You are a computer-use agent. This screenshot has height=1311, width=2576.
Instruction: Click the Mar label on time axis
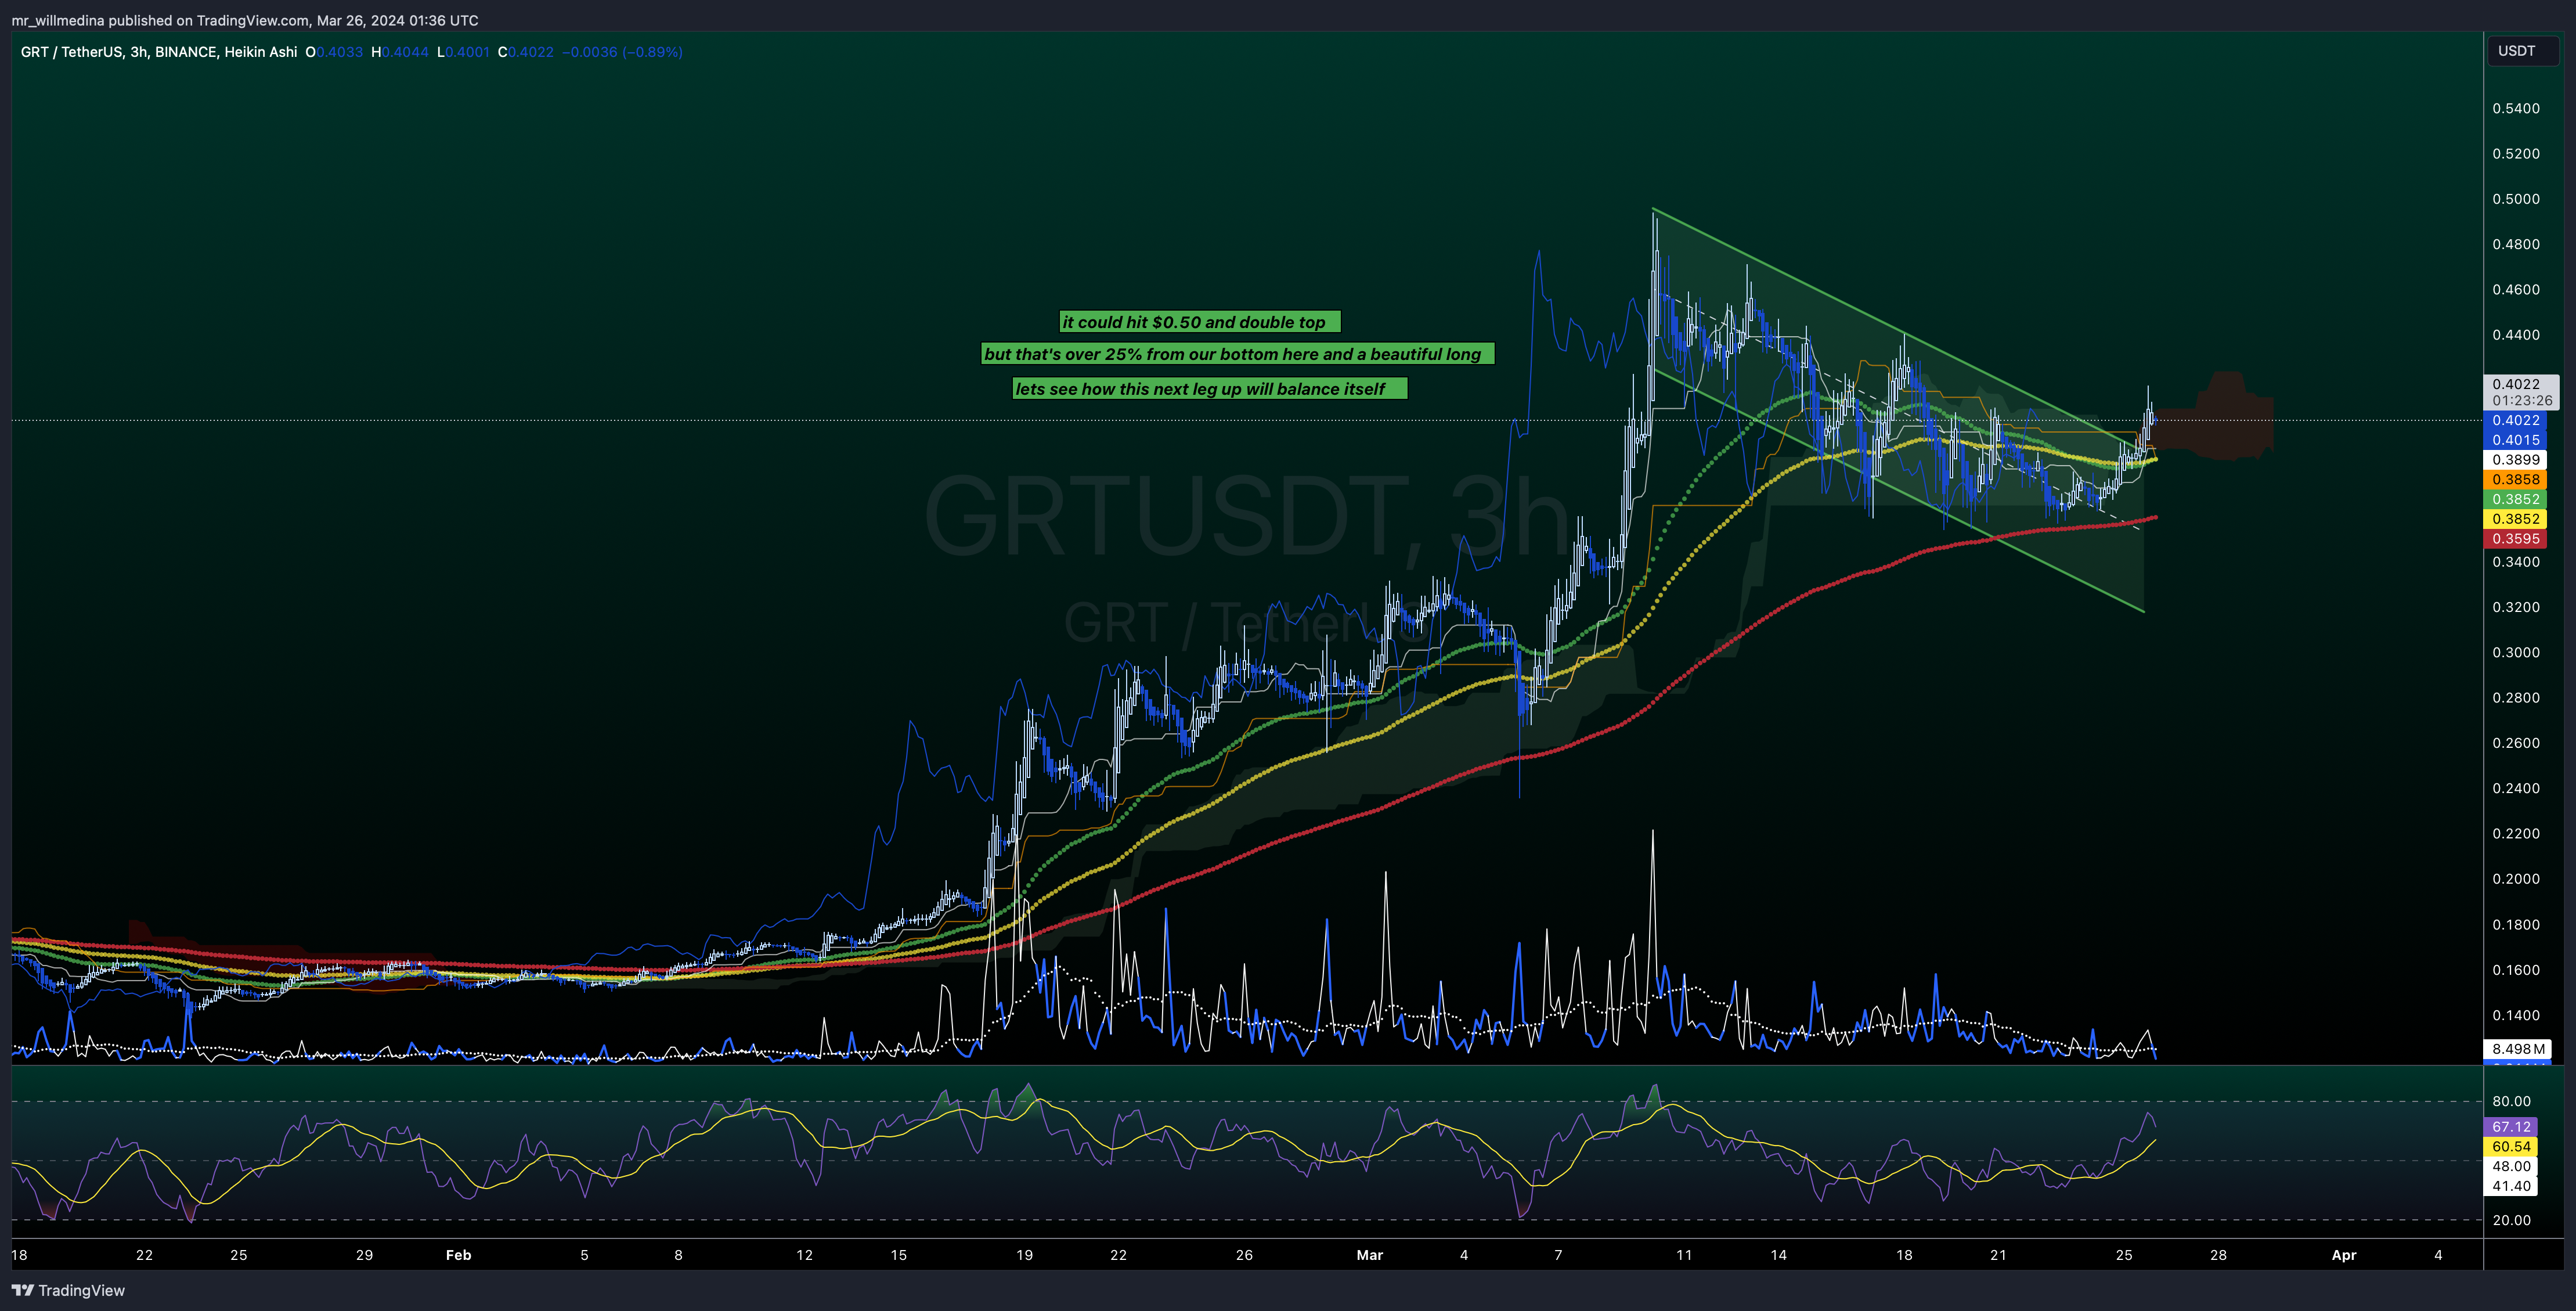(x=1369, y=1255)
